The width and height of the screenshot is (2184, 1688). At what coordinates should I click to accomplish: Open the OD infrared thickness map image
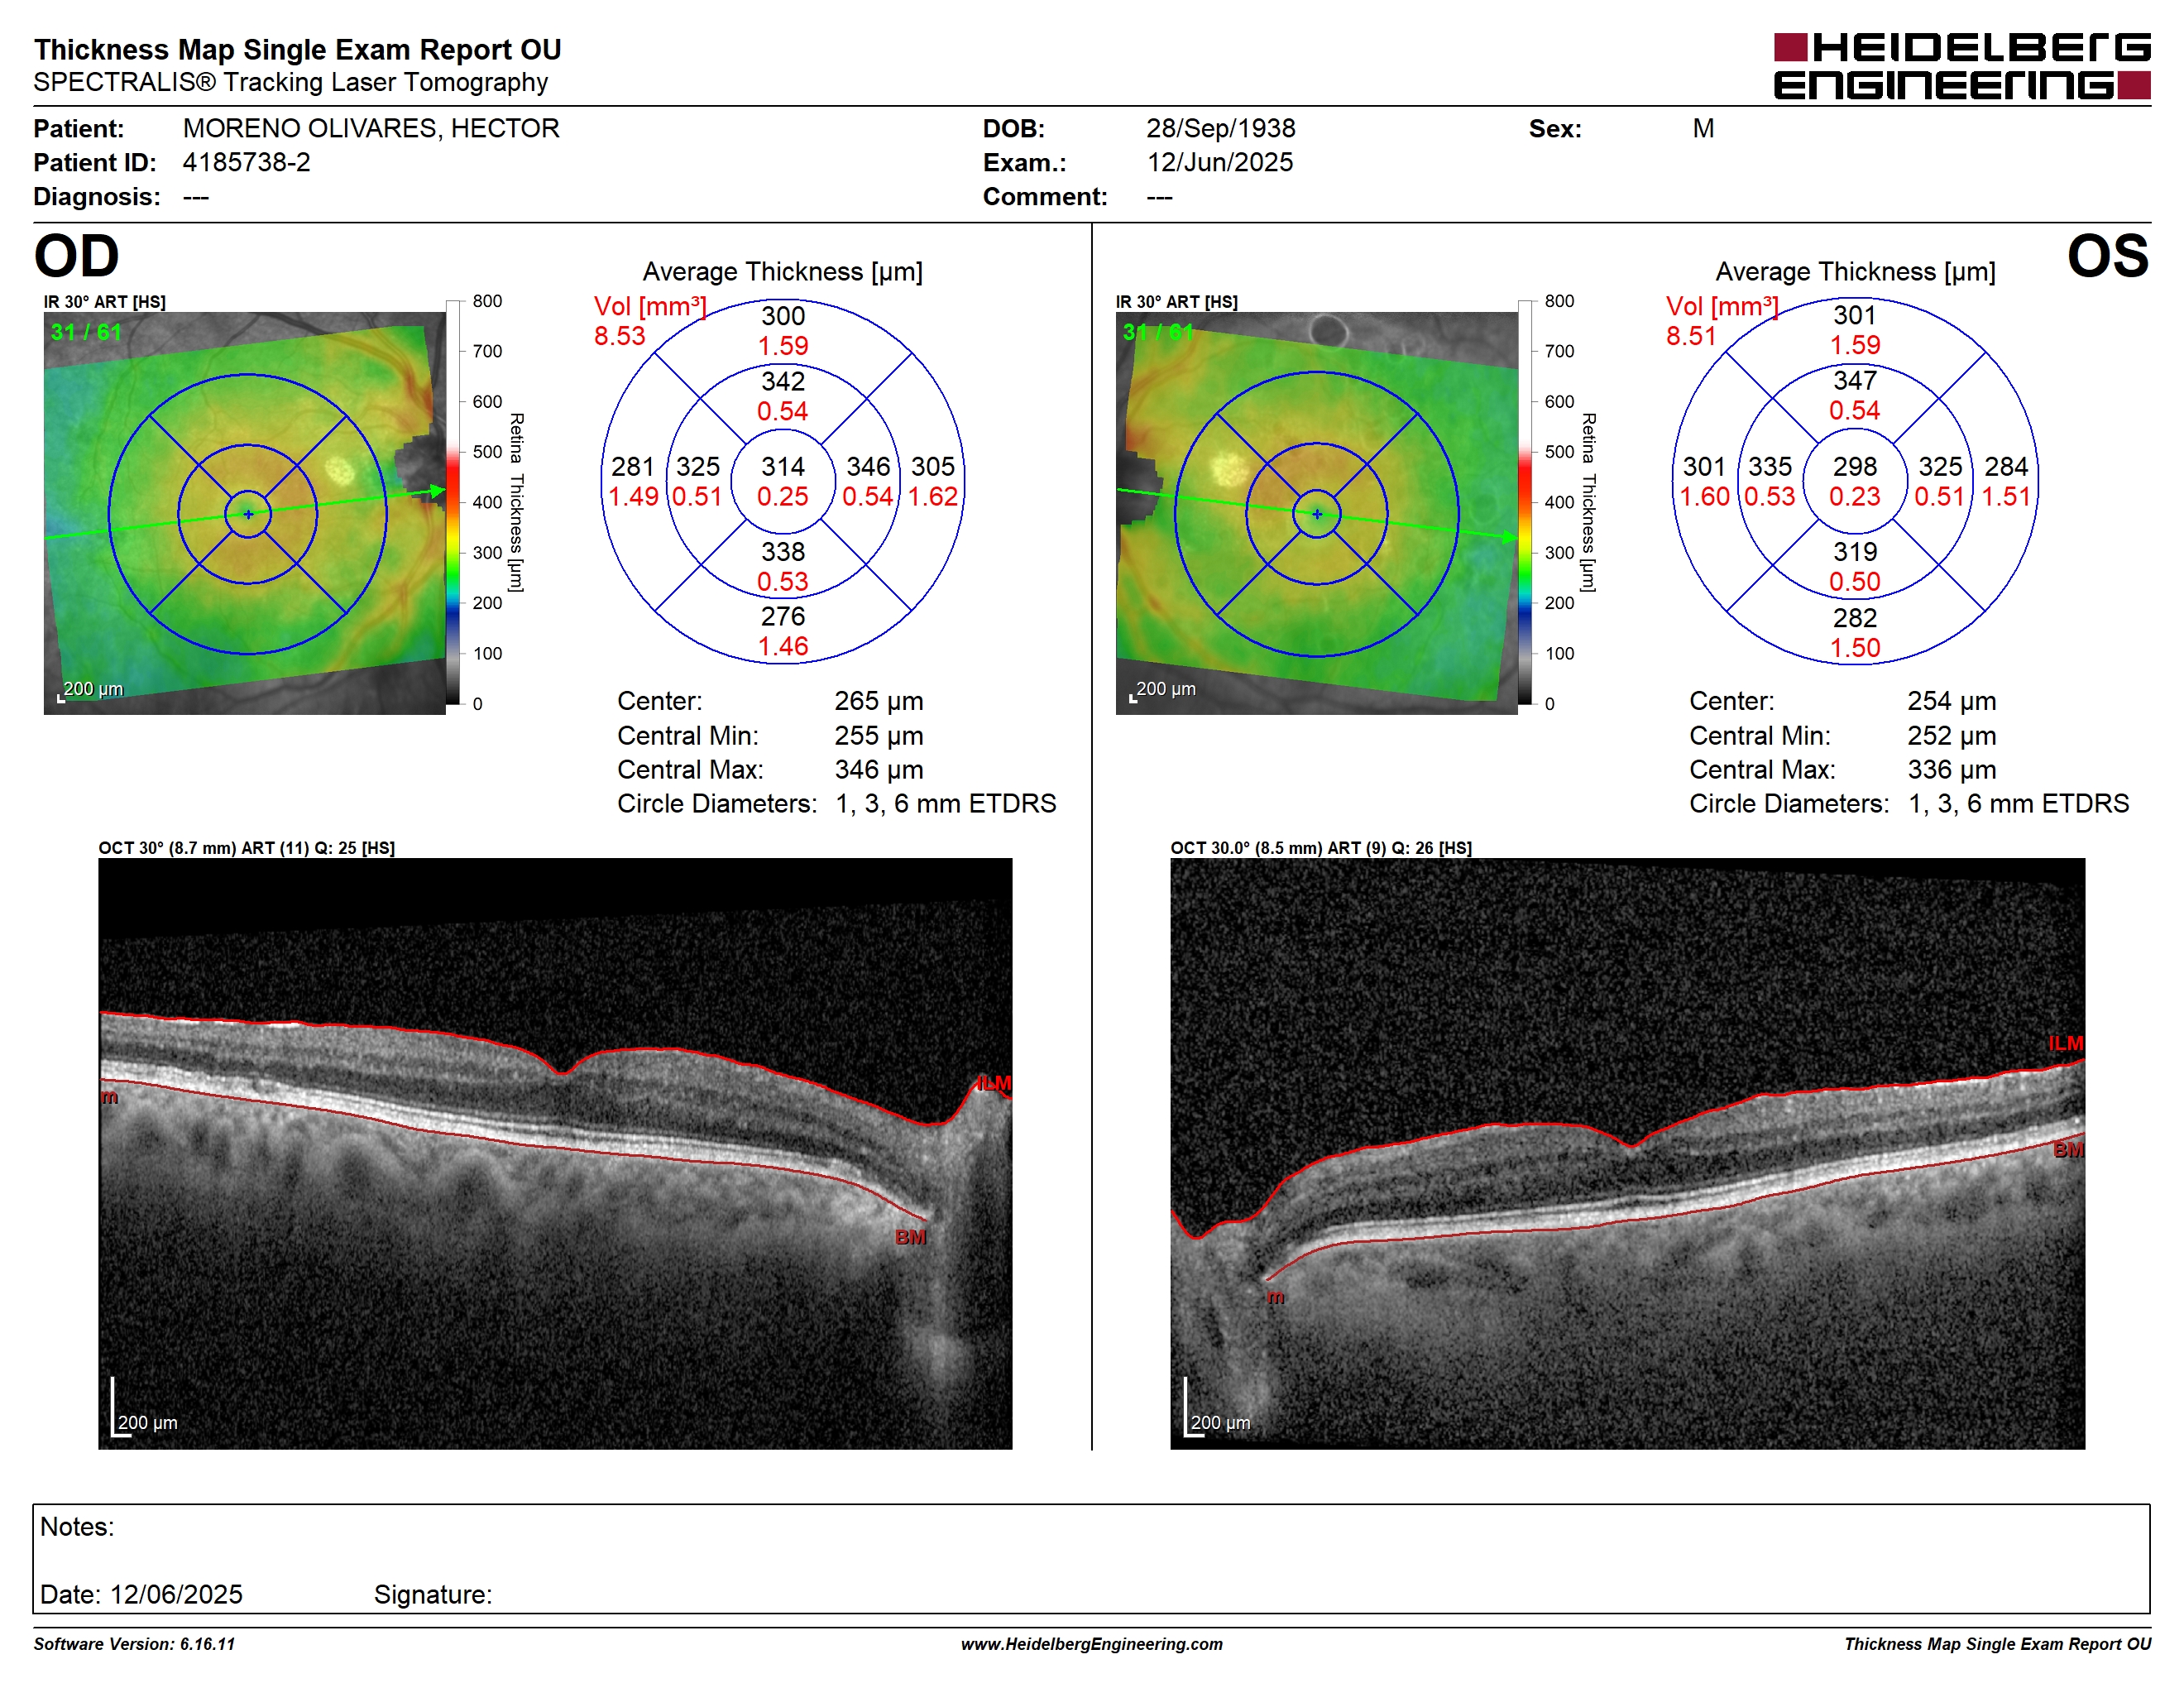click(x=245, y=513)
